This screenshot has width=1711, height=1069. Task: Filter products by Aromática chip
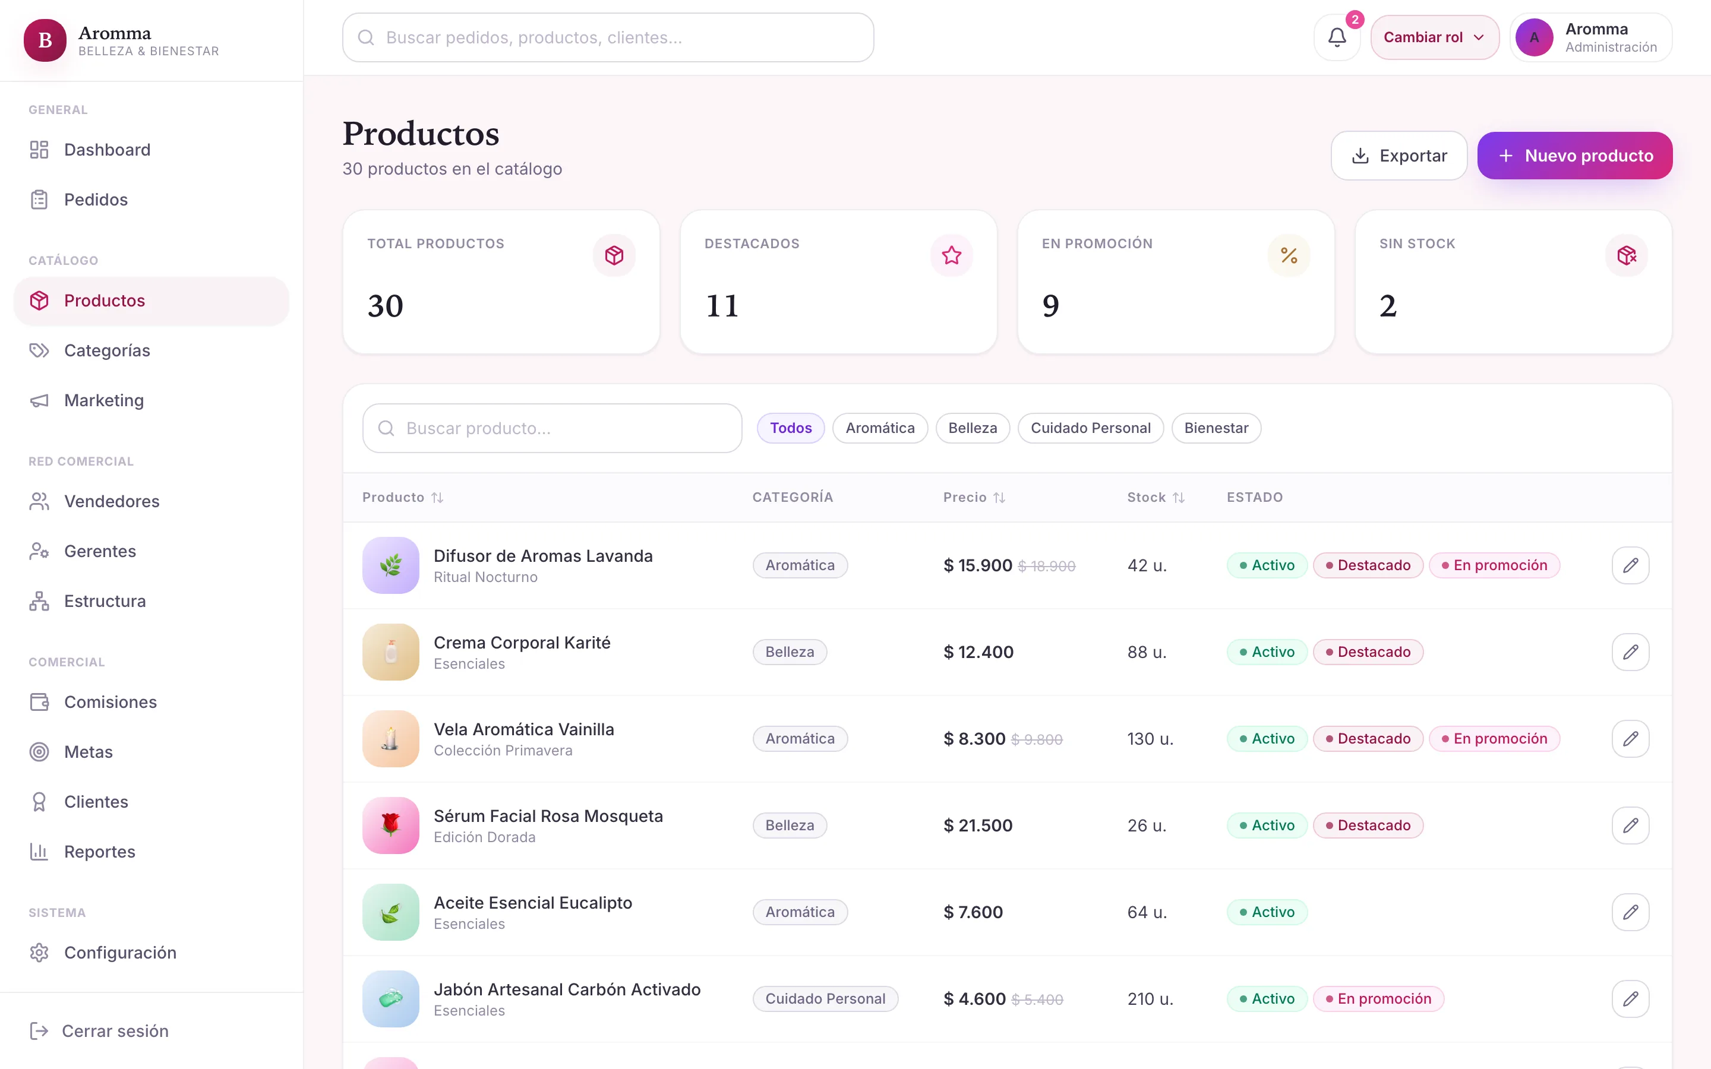pos(879,428)
